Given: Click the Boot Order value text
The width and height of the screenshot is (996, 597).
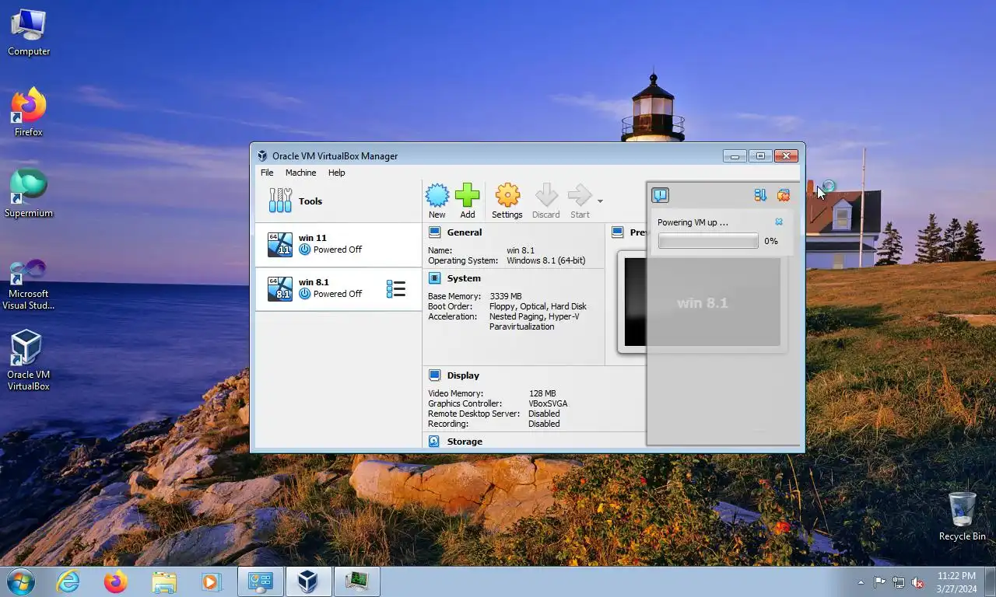Looking at the screenshot, I should 538,306.
